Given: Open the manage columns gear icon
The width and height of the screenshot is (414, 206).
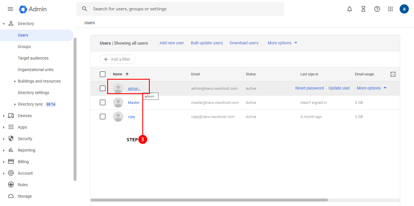Looking at the screenshot, I should 393,74.
